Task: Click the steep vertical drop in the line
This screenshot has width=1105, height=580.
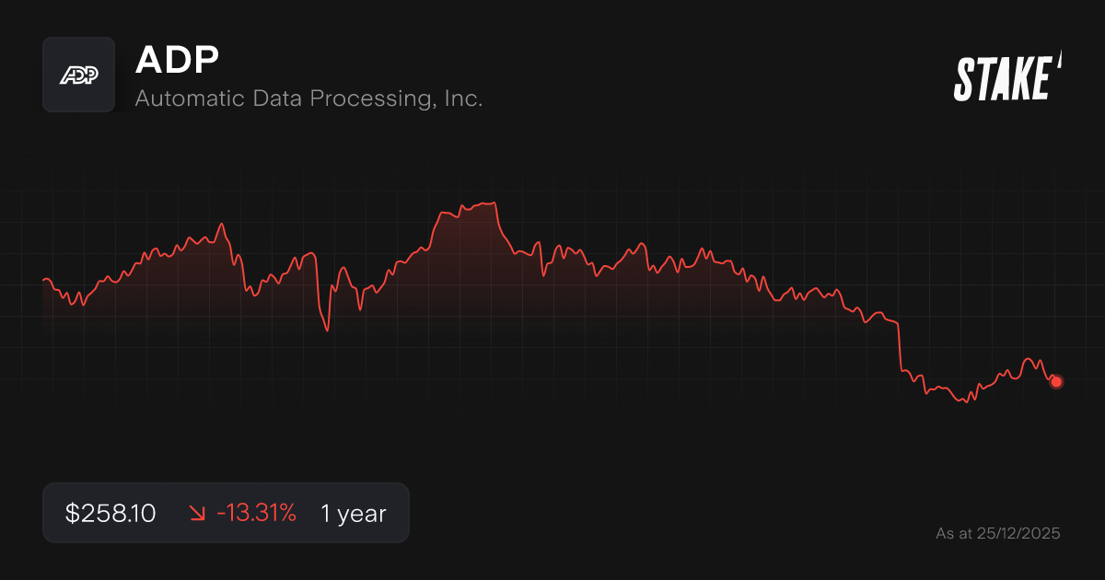Action: 899,345
